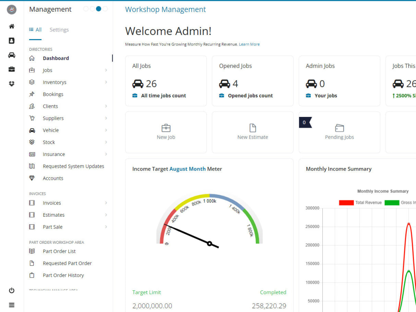This screenshot has height=312, width=416.
Task: Switch to the All tab
Action: [35, 30]
